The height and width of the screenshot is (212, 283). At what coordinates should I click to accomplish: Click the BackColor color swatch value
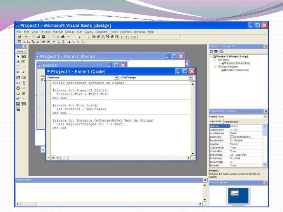(x=232, y=137)
